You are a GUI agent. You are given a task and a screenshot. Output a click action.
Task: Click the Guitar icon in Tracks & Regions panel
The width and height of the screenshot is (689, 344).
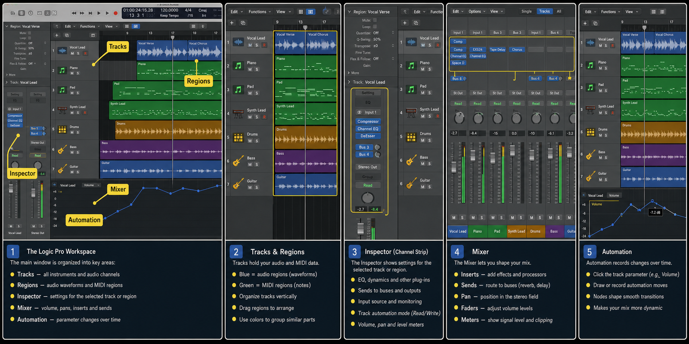coord(238,184)
